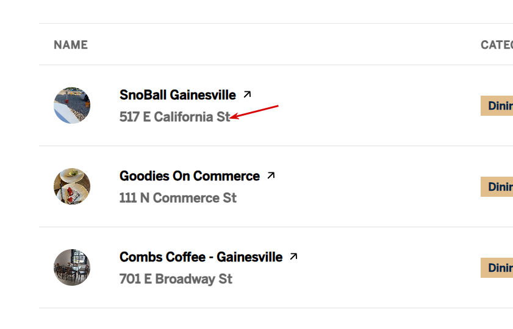This screenshot has width=513, height=329.
Task: Open Goodies On Commerce circular thumbnail
Action: pos(72,186)
